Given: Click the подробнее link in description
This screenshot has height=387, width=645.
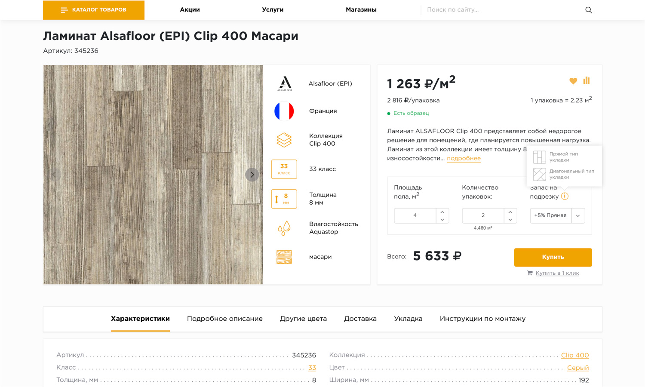Looking at the screenshot, I should [464, 158].
